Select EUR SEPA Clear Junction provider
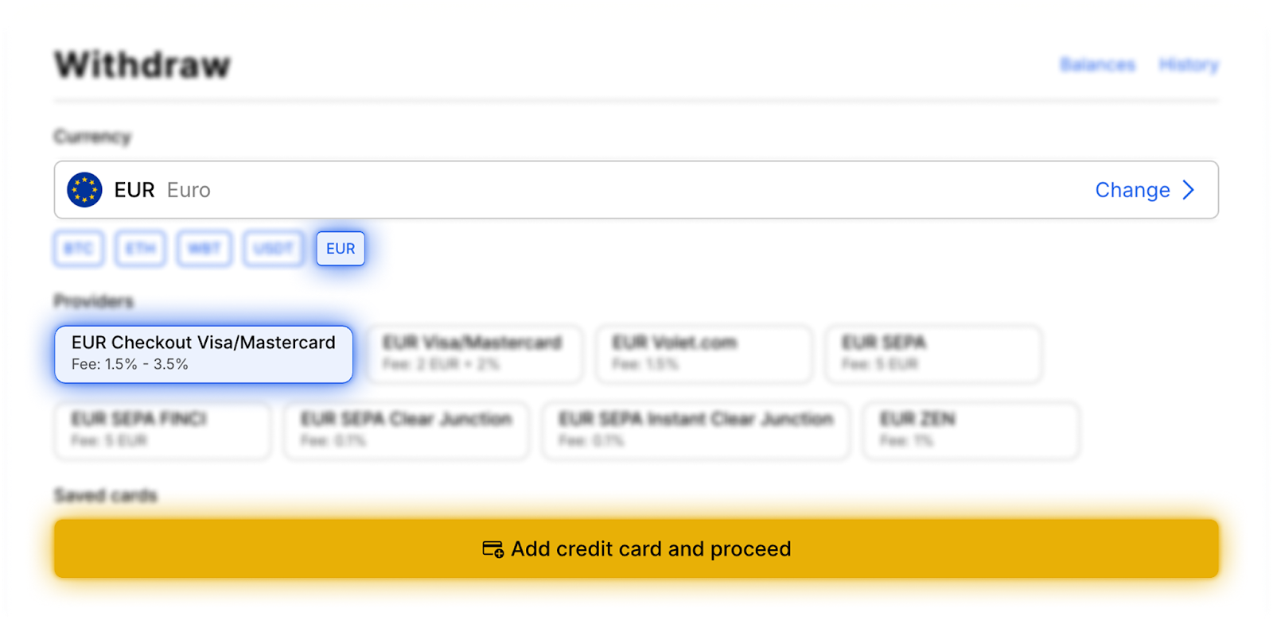The image size is (1273, 643). [407, 430]
